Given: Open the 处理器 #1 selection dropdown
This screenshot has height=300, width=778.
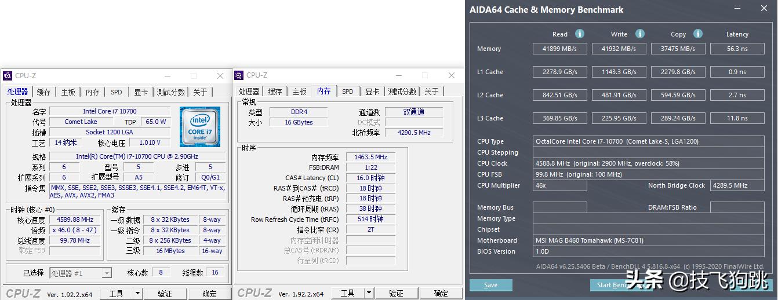Looking at the screenshot, I should click(81, 273).
